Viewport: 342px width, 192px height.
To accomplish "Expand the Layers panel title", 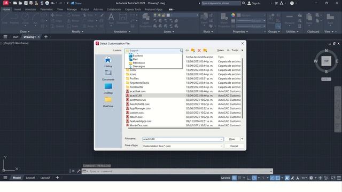I will [x=169, y=31].
